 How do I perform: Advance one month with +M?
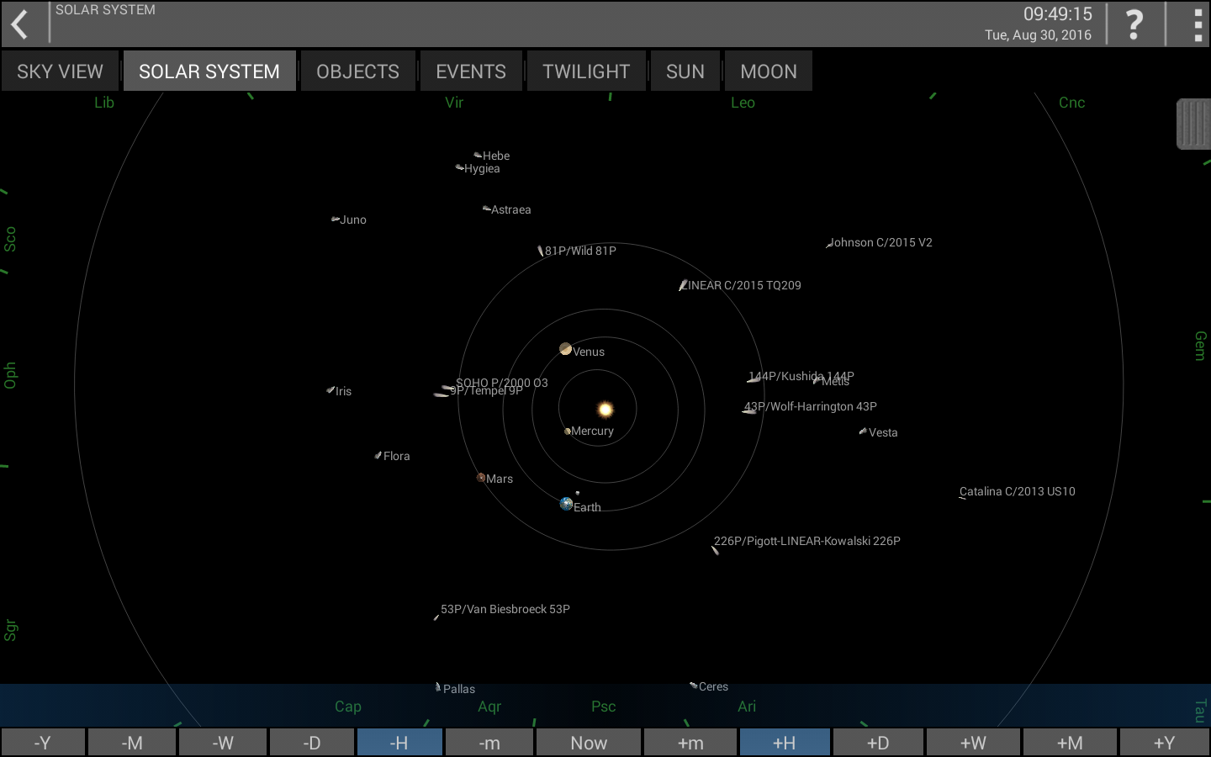(x=1070, y=743)
